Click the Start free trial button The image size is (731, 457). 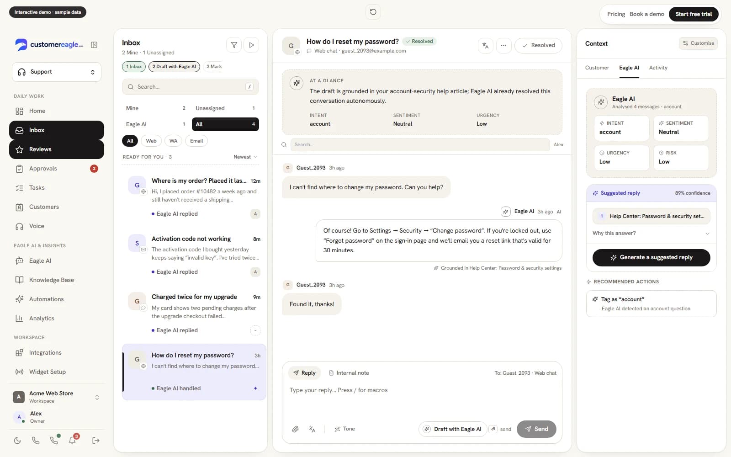point(694,14)
